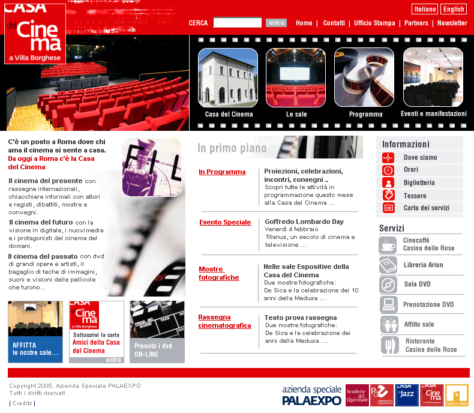Open the In Programma link
The image size is (474, 413).
(222, 172)
